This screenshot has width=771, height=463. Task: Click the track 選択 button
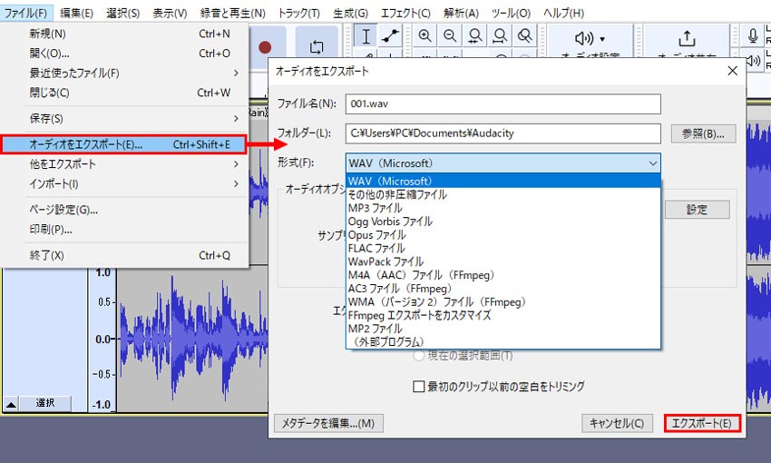click(x=45, y=403)
